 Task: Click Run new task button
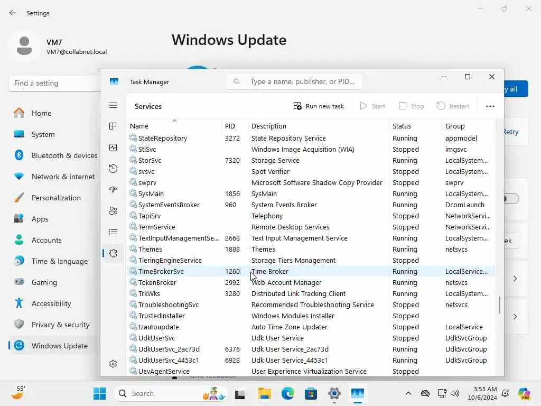pos(319,106)
